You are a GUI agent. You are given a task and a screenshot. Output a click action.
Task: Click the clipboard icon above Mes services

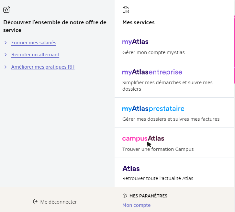click(126, 10)
